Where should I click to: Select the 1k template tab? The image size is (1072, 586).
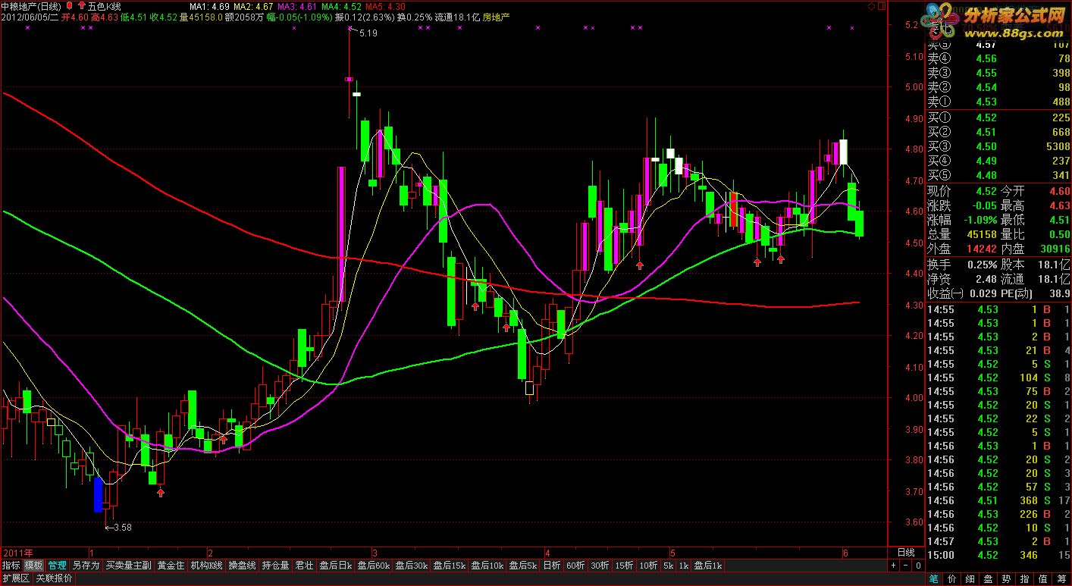[x=684, y=566]
